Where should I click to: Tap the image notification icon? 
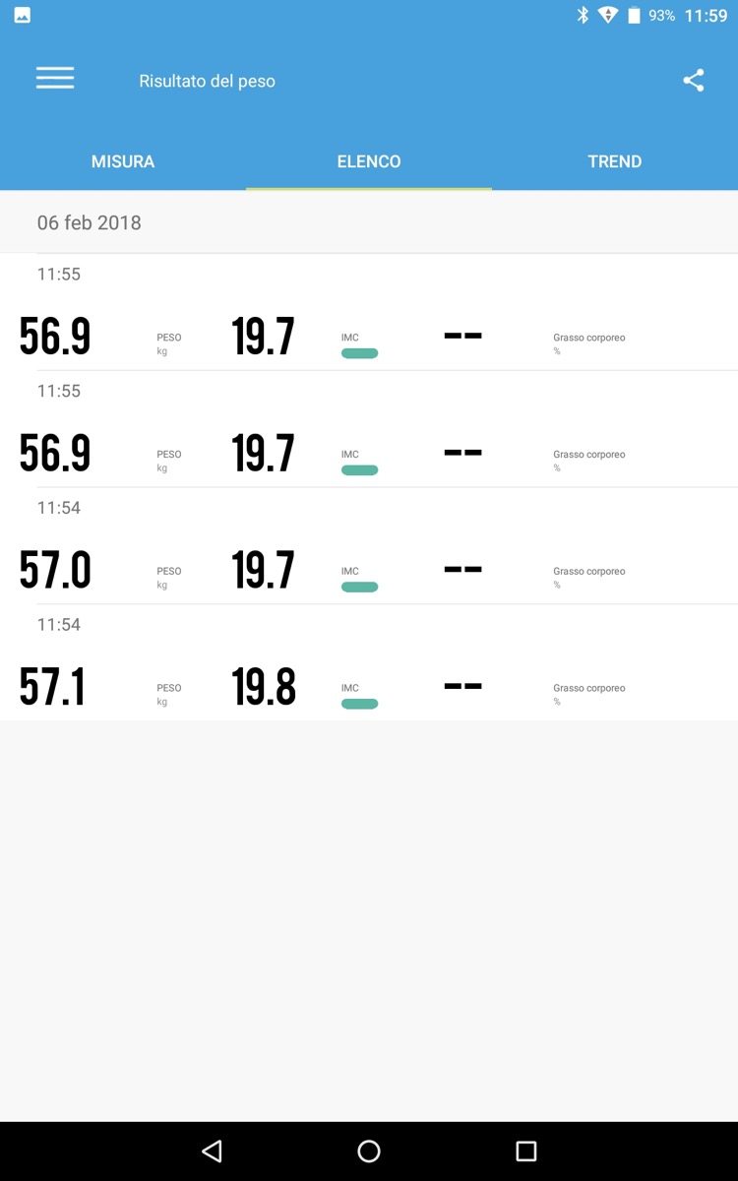tap(22, 16)
